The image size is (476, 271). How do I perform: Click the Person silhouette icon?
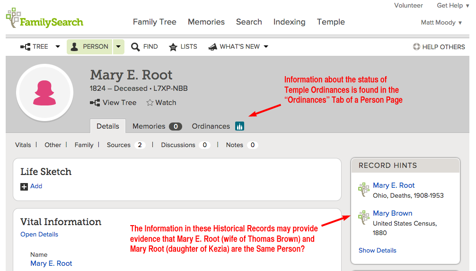(x=74, y=47)
